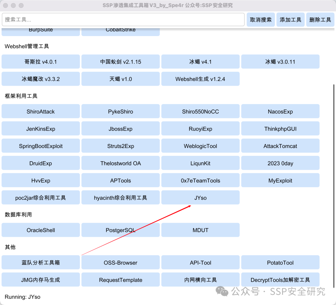The height and width of the screenshot is (305, 336).
Task: Open JMG内存马生成
Action: (41, 280)
